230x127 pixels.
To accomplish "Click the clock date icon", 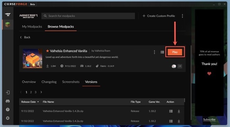I will tap(62, 66).
